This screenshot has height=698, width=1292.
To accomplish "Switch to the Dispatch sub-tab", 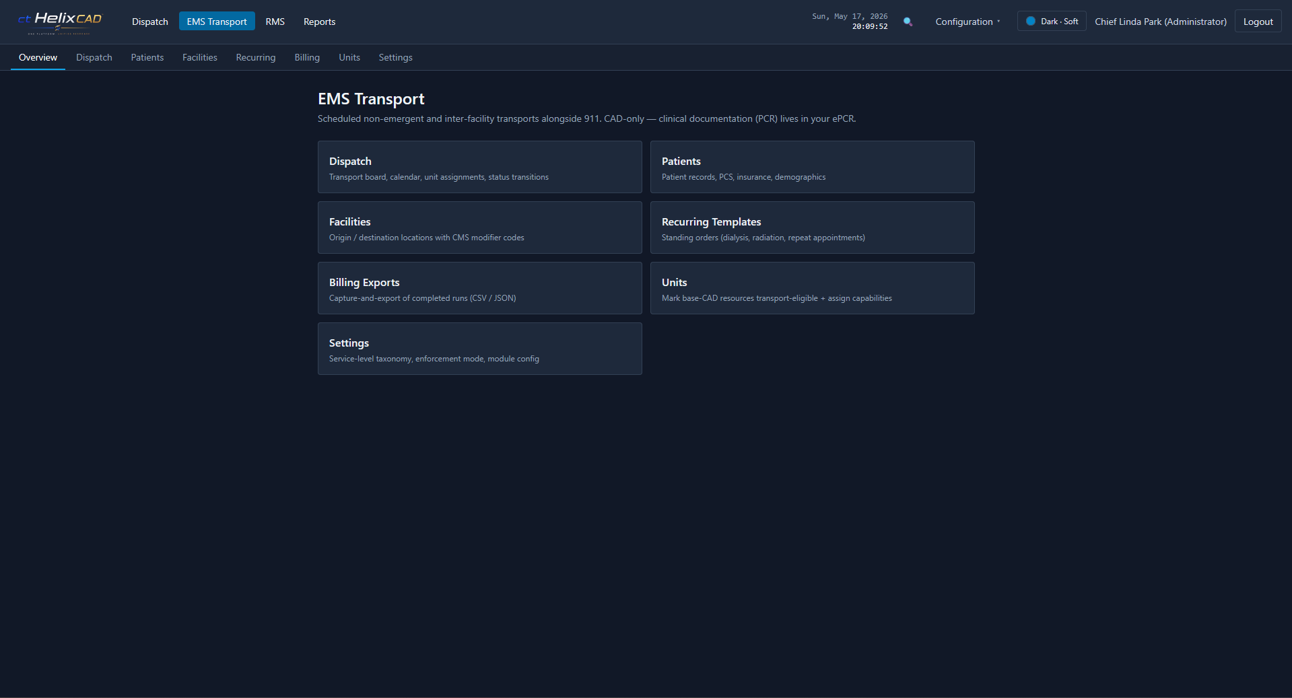I will pos(94,58).
